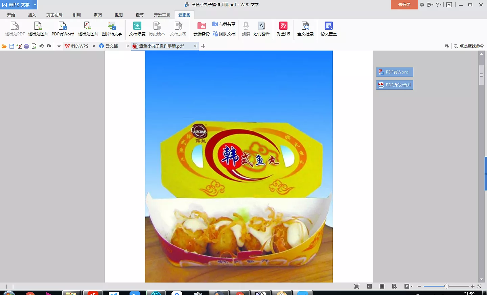Switch to the 插入 tab
This screenshot has height=295, width=487.
(x=32, y=15)
